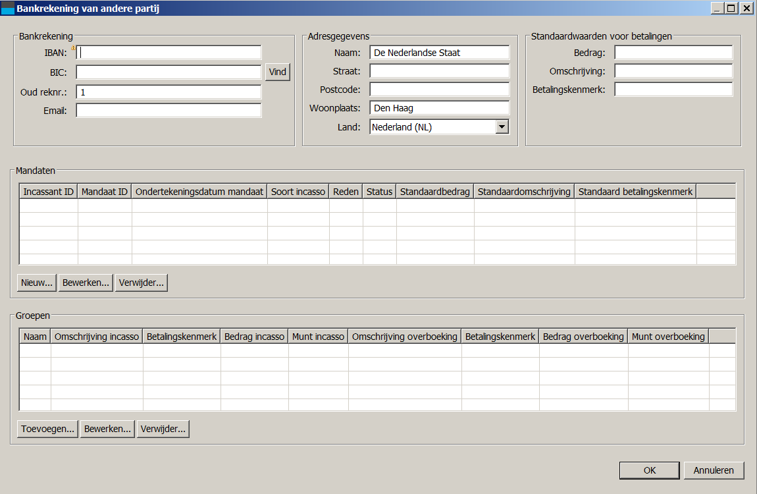
Task: Click the Omschrijving overboeking column header
Action: (404, 337)
